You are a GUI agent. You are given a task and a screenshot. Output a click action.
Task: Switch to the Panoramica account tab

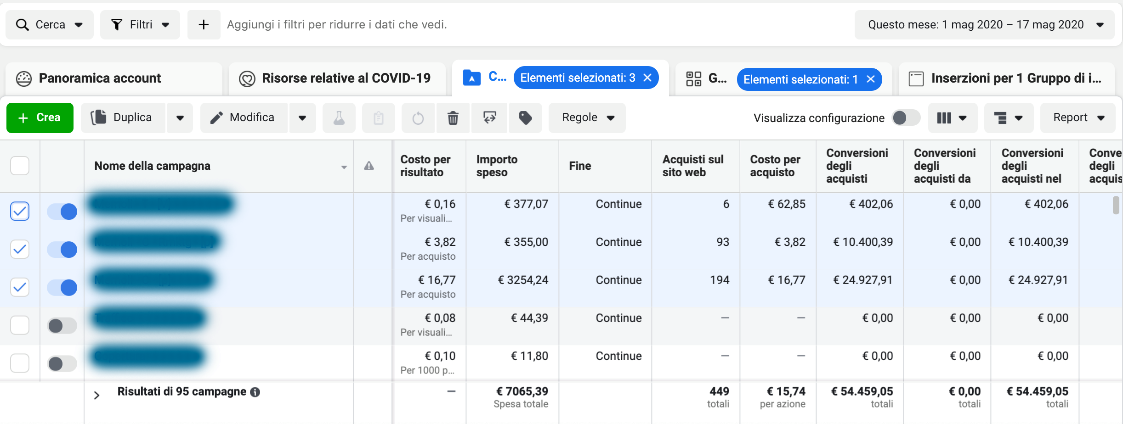click(100, 78)
